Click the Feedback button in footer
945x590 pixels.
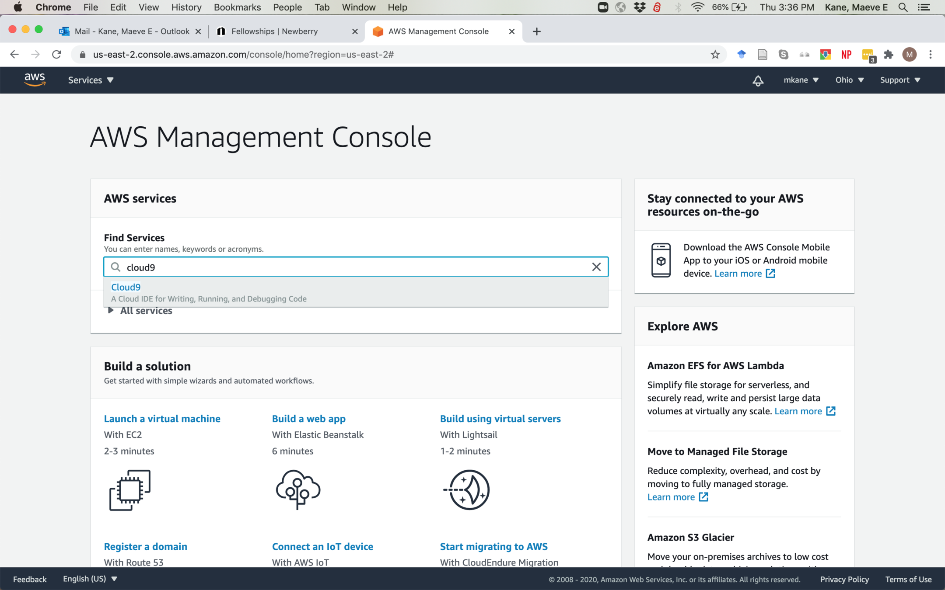(30, 579)
